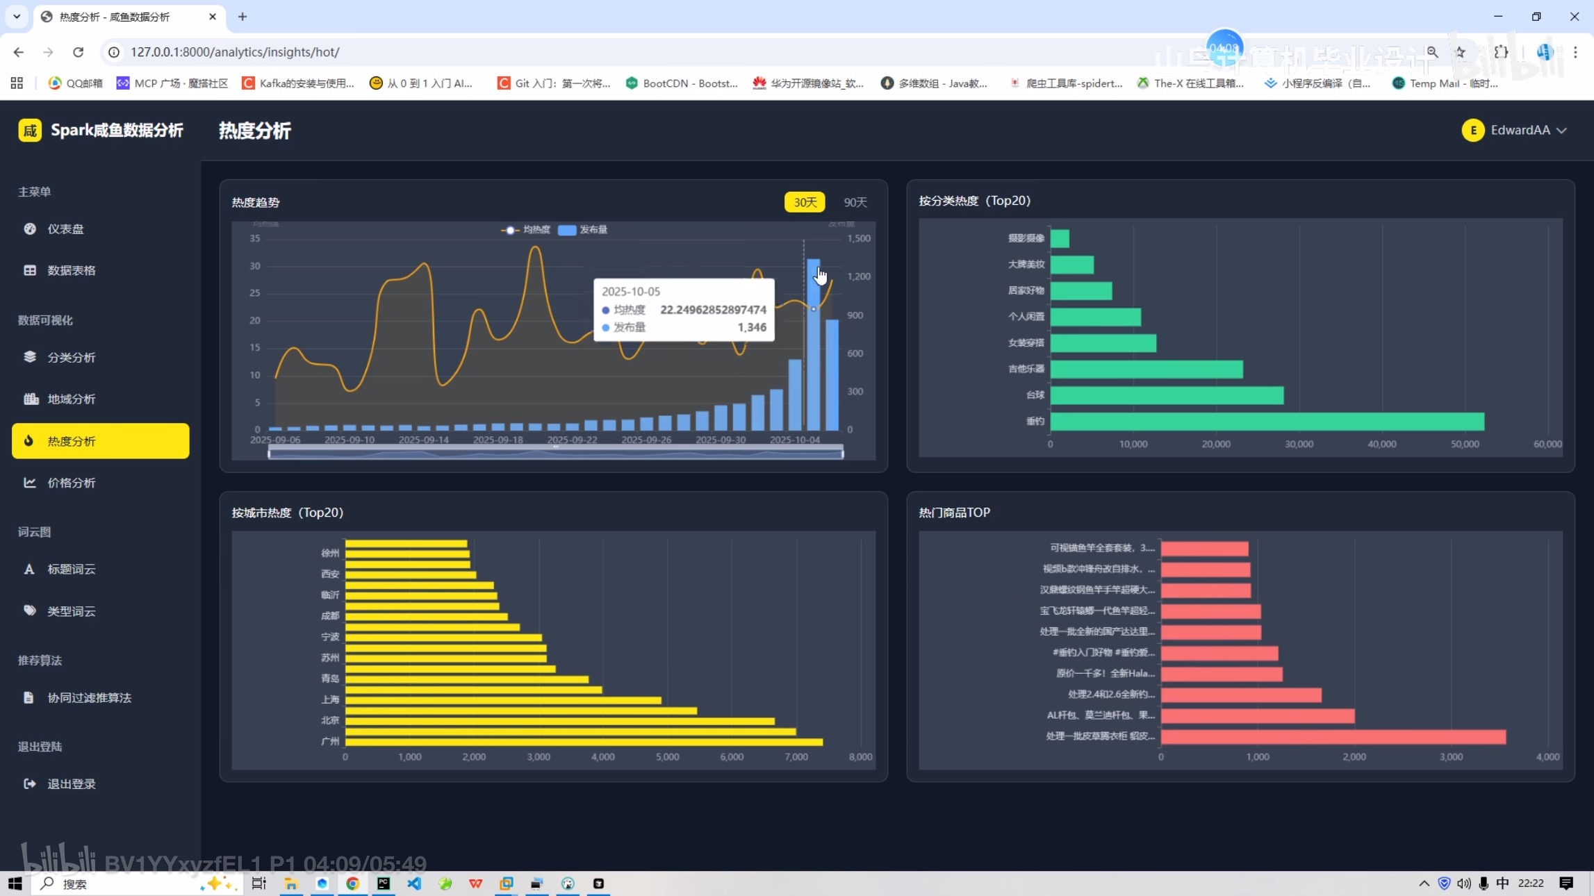The image size is (1594, 896).
Task: Open 协同过滤推荐算法 menu item
Action: coord(89,697)
